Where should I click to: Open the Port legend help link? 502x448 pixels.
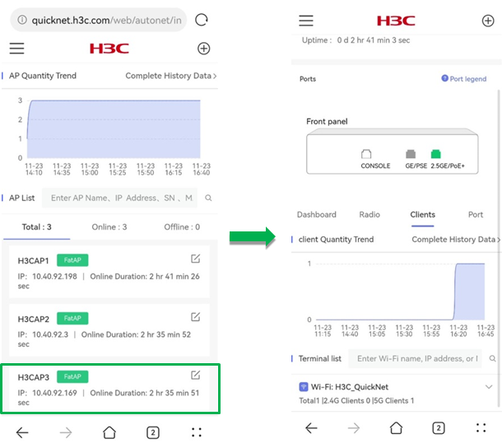(x=463, y=79)
